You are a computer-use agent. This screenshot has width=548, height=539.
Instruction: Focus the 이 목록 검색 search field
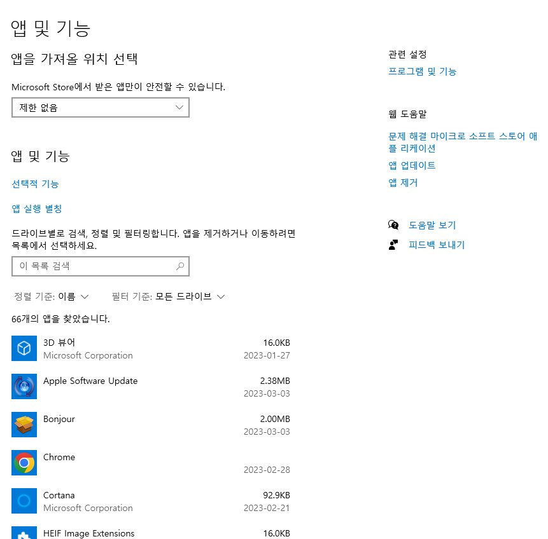(x=101, y=266)
